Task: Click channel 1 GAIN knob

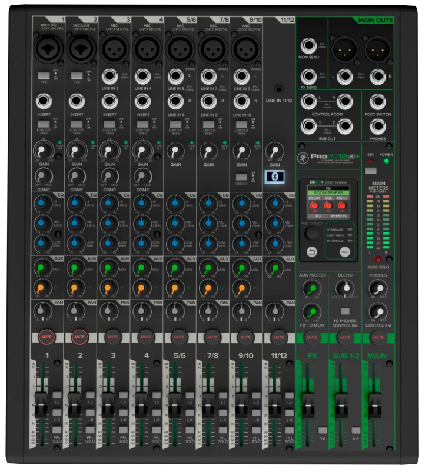Action: coord(44,151)
